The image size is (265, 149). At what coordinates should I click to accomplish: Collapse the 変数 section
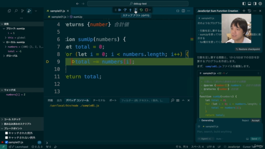coord(2,24)
